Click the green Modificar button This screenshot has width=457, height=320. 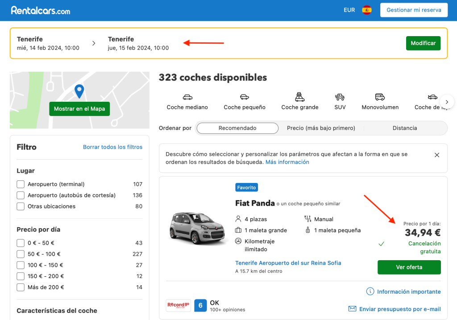423,43
